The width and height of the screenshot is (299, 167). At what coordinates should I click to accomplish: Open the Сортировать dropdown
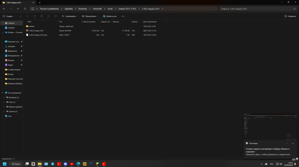70,16
